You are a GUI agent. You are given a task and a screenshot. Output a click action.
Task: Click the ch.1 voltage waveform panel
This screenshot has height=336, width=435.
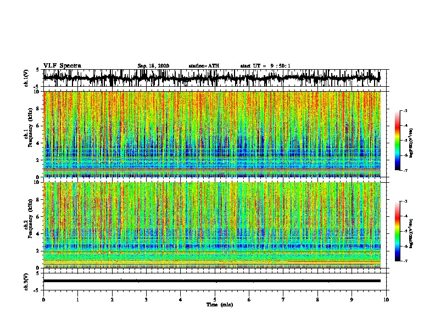pos(215,78)
